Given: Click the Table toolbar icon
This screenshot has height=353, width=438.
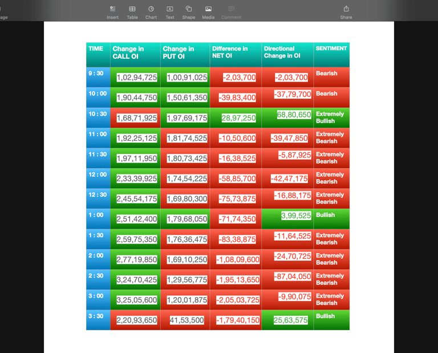Looking at the screenshot, I should click(x=132, y=13).
